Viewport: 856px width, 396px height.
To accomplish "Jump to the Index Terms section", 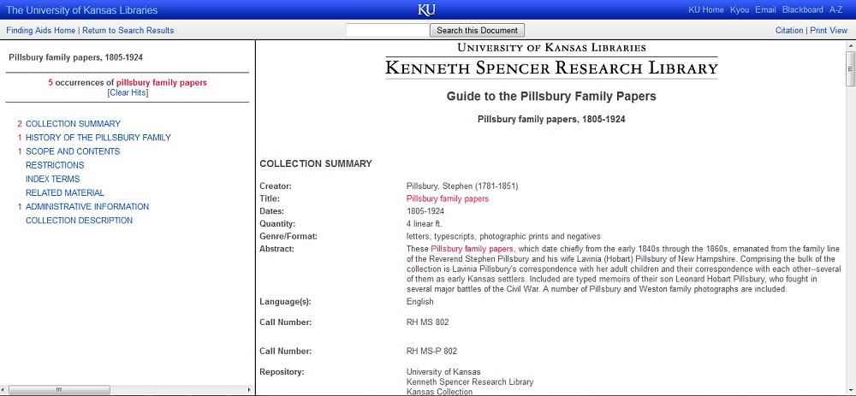I will point(52,179).
